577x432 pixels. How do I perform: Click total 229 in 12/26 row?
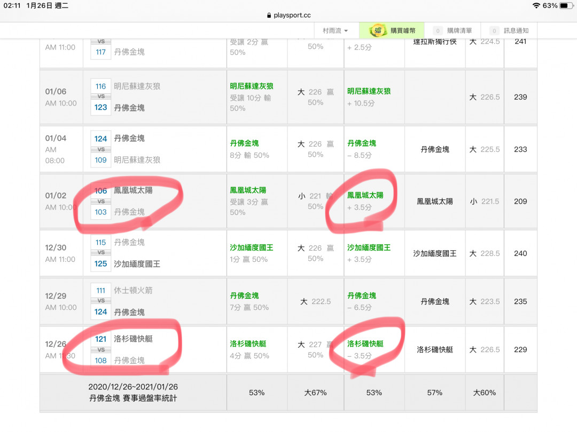[520, 350]
